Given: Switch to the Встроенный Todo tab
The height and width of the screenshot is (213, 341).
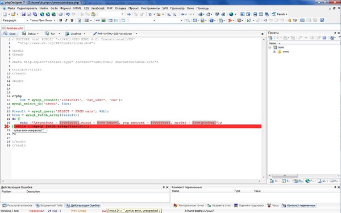Looking at the screenshot, I should point(49,206).
